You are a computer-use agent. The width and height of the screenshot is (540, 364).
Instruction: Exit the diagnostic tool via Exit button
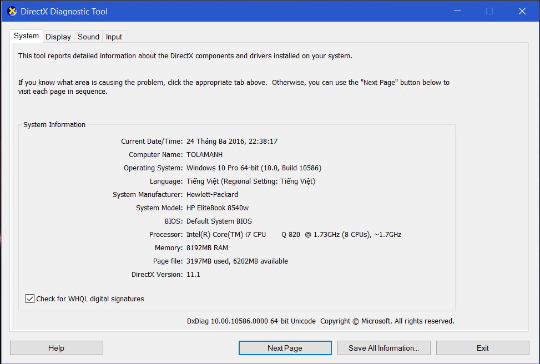tap(482, 348)
